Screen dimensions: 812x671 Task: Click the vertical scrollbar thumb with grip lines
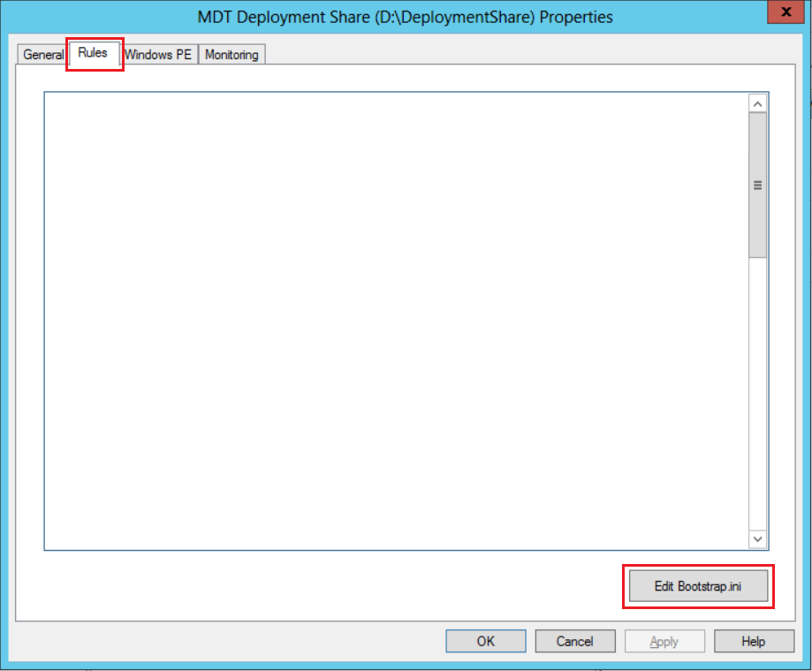(x=757, y=186)
